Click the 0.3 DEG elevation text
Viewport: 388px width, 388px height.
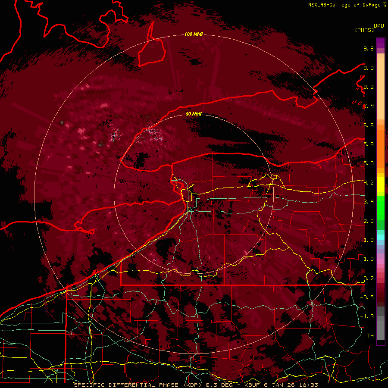coord(219,385)
